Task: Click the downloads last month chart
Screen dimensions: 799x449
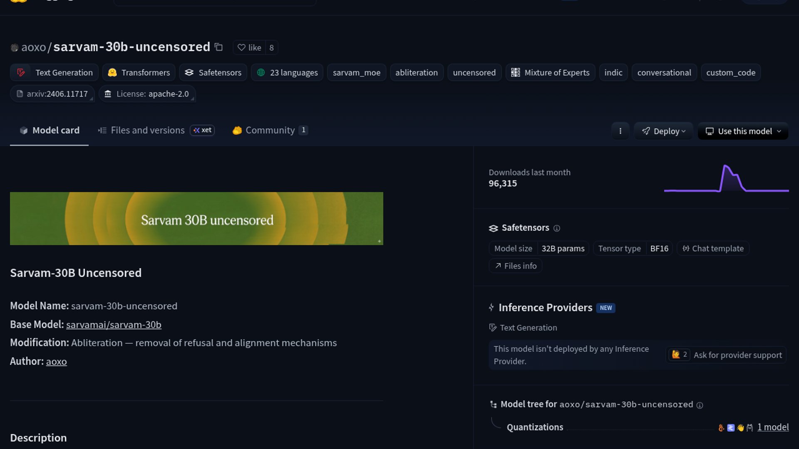Action: pyautogui.click(x=726, y=179)
